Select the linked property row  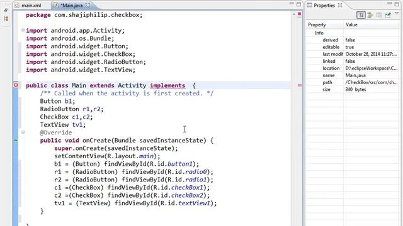coord(353,62)
